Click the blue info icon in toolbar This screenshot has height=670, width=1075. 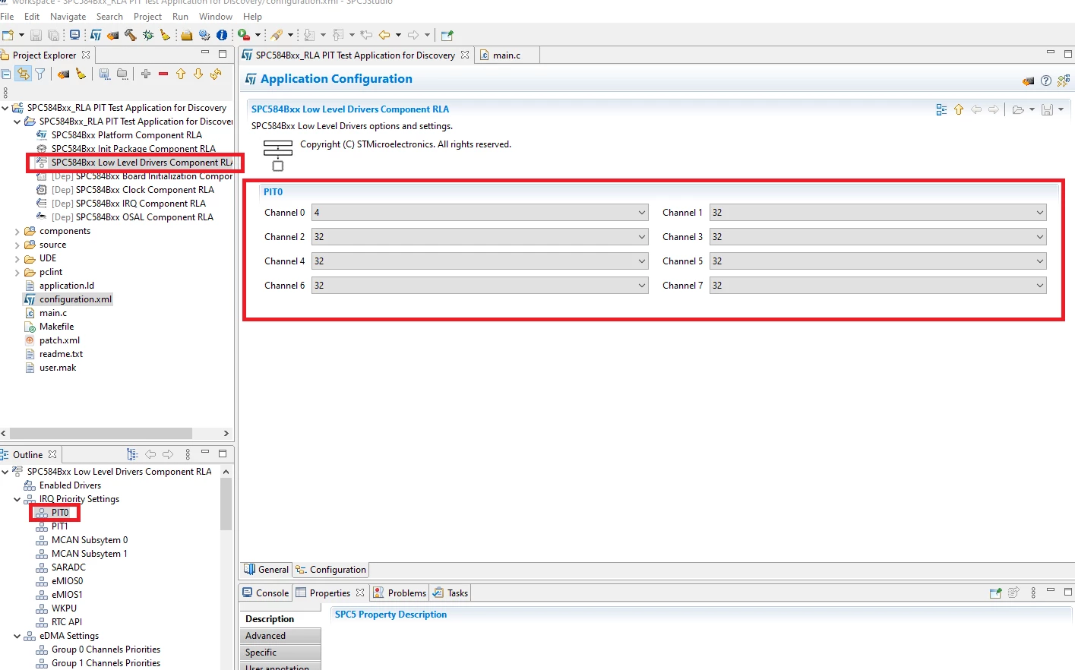pyautogui.click(x=222, y=35)
